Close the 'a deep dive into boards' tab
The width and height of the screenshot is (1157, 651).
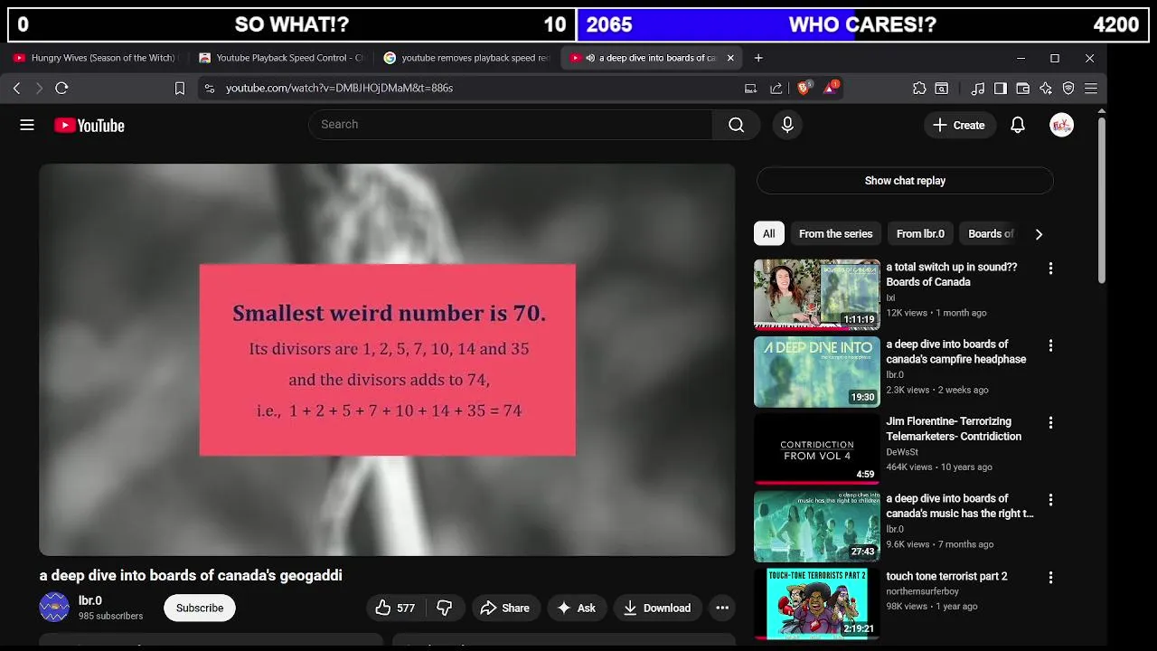(730, 58)
